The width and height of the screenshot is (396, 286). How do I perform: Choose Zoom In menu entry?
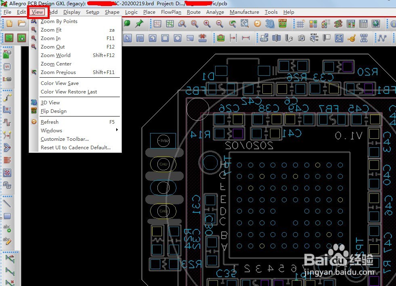pos(75,38)
